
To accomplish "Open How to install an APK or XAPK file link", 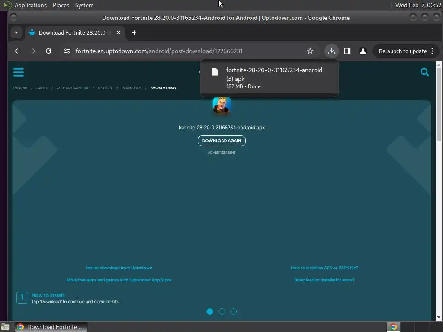I will pos(324,268).
